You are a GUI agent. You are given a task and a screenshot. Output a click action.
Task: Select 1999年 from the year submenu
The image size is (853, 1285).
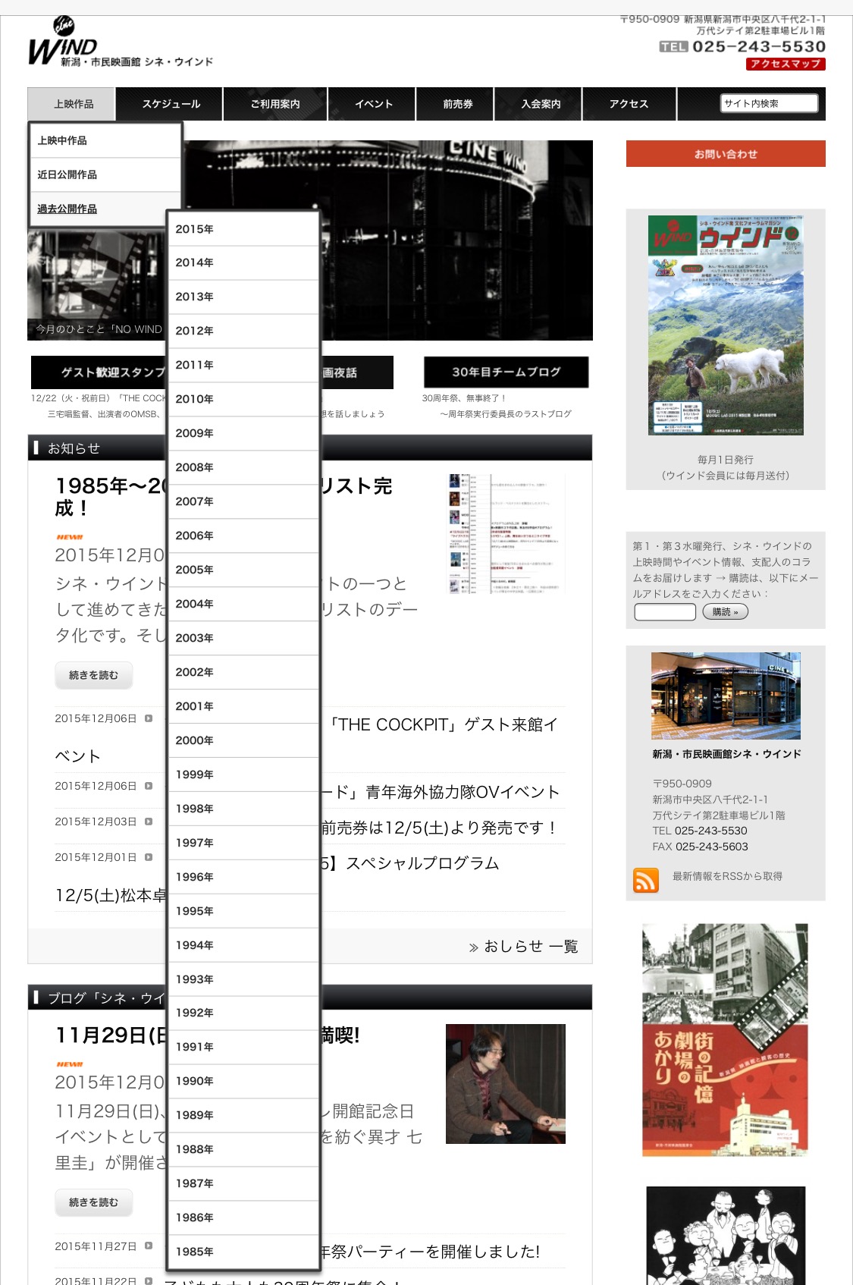coord(243,774)
